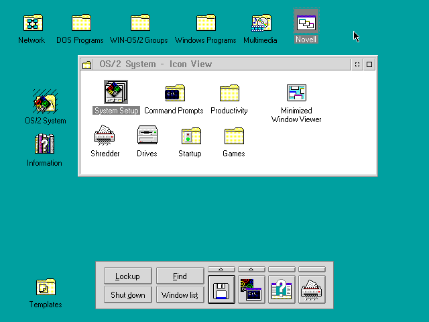Select the DOS Programs folder
429x322 pixels.
click(x=81, y=23)
